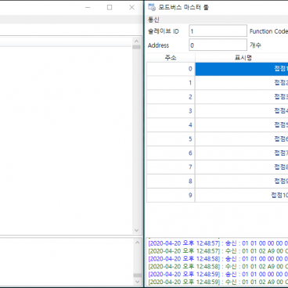This screenshot has height=288, width=288.
Task: Click the 12:48:58 수신 log line
Action: pyautogui.click(x=218, y=267)
